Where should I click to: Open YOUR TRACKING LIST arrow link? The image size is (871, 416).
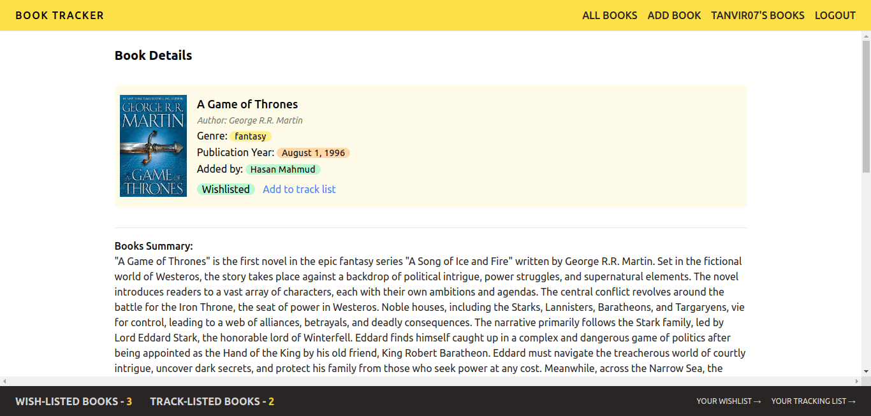pos(813,401)
